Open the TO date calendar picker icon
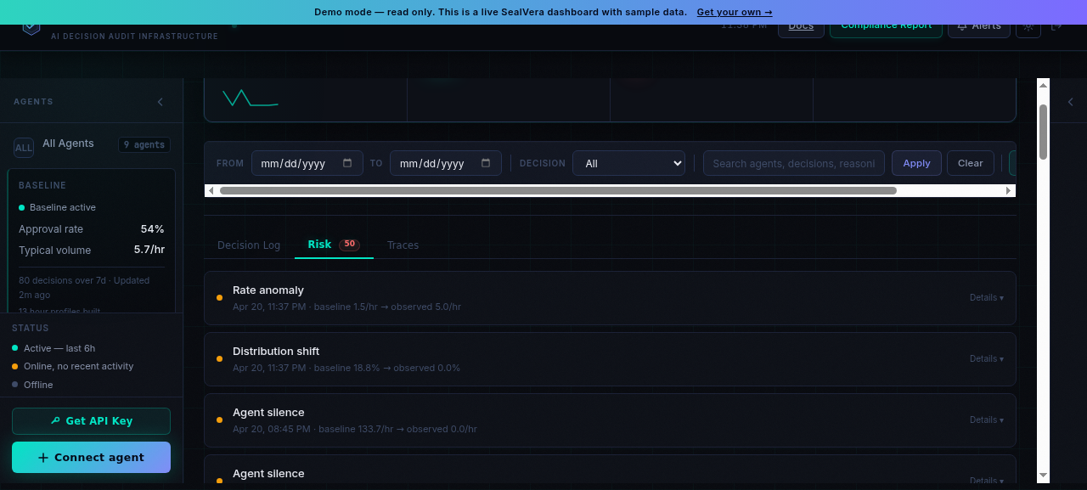This screenshot has width=1087, height=490. click(x=486, y=163)
